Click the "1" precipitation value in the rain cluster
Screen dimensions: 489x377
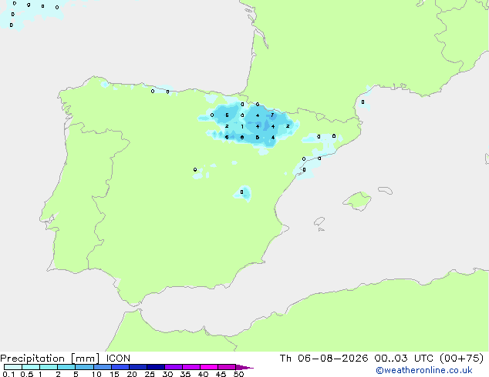point(242,127)
